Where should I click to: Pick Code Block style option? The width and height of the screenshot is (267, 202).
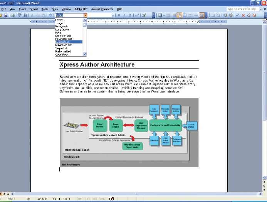pyautogui.click(x=69, y=54)
